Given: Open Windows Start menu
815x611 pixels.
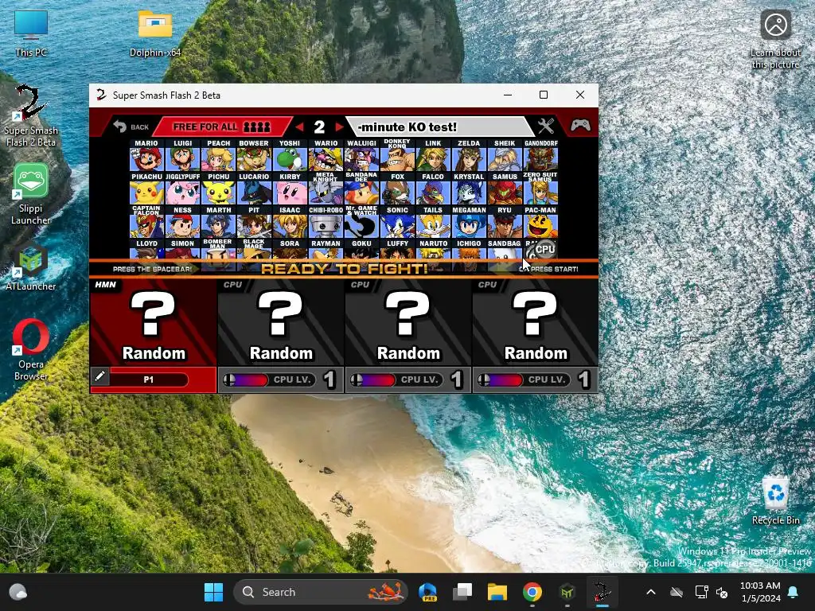Looking at the screenshot, I should (x=213, y=592).
